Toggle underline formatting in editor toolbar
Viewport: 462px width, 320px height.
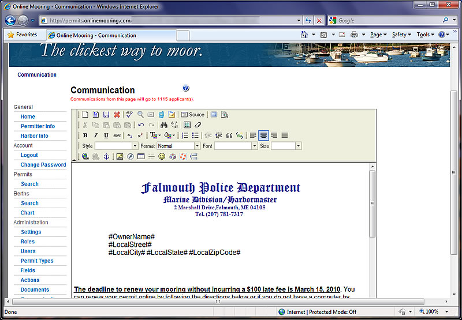point(106,135)
